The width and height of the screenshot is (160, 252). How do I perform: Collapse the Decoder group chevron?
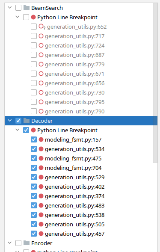(x=10, y=120)
